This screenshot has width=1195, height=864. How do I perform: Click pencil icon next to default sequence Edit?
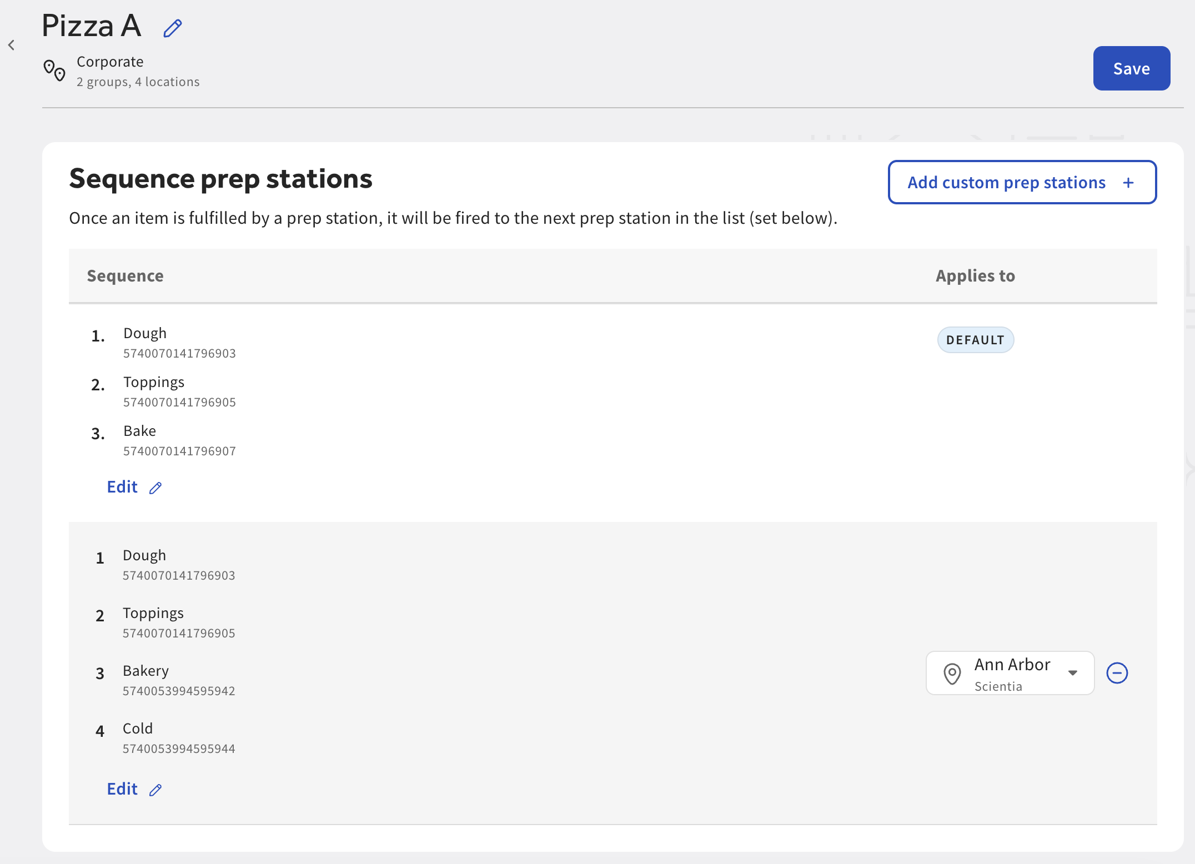(x=155, y=488)
